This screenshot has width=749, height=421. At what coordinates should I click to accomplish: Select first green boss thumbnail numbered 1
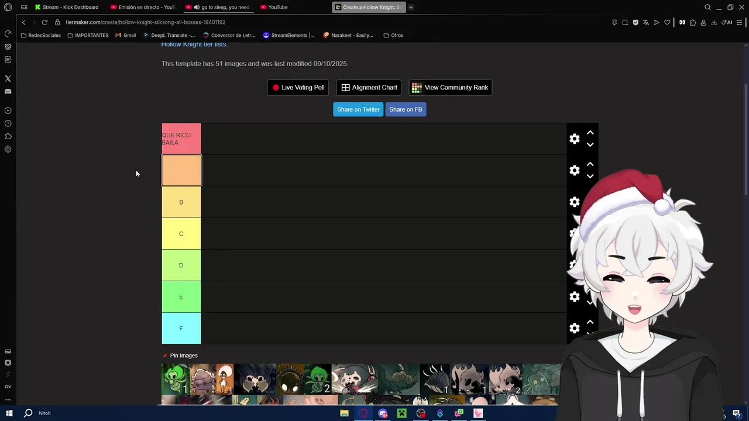(x=176, y=379)
